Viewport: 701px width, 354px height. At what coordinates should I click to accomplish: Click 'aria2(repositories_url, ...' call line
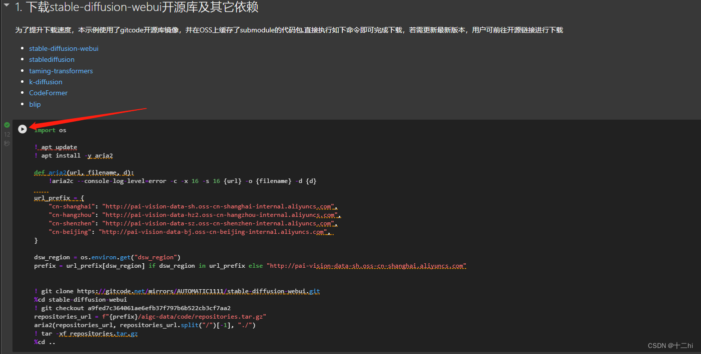[x=145, y=325]
